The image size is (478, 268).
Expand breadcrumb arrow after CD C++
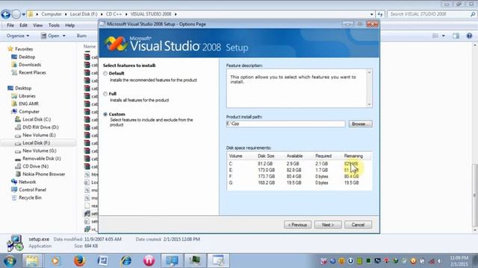(x=126, y=14)
